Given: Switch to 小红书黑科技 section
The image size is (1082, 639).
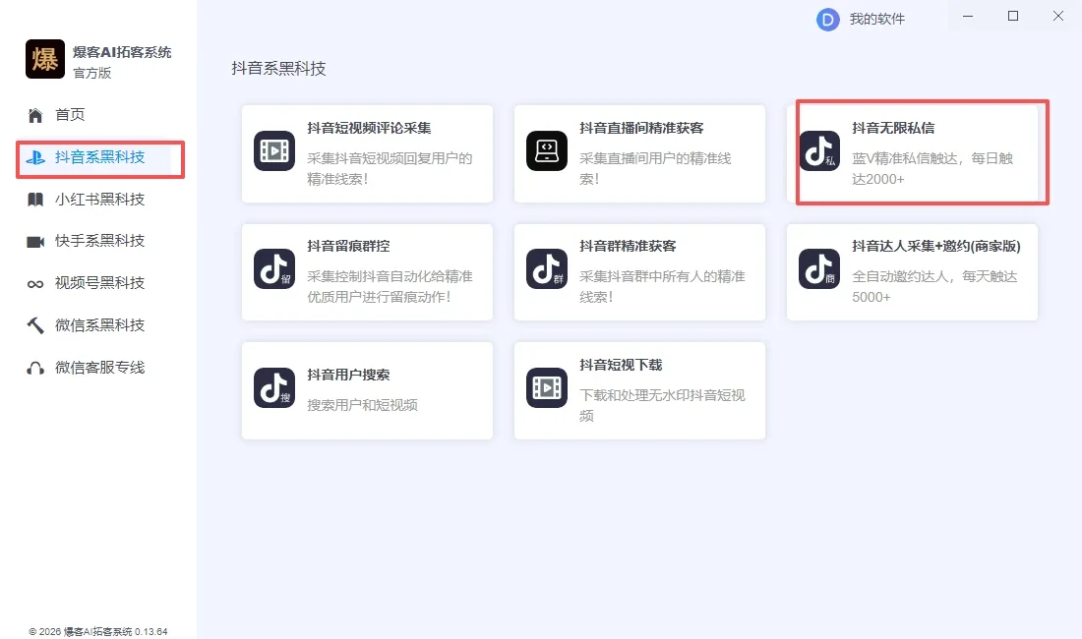Looking at the screenshot, I should [x=100, y=200].
